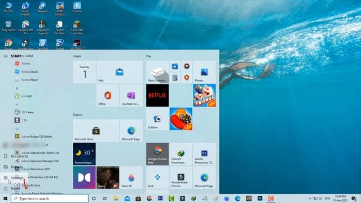Select the Minecraft Launcher desktop icon
This screenshot has width=361, height=203.
pos(77,28)
